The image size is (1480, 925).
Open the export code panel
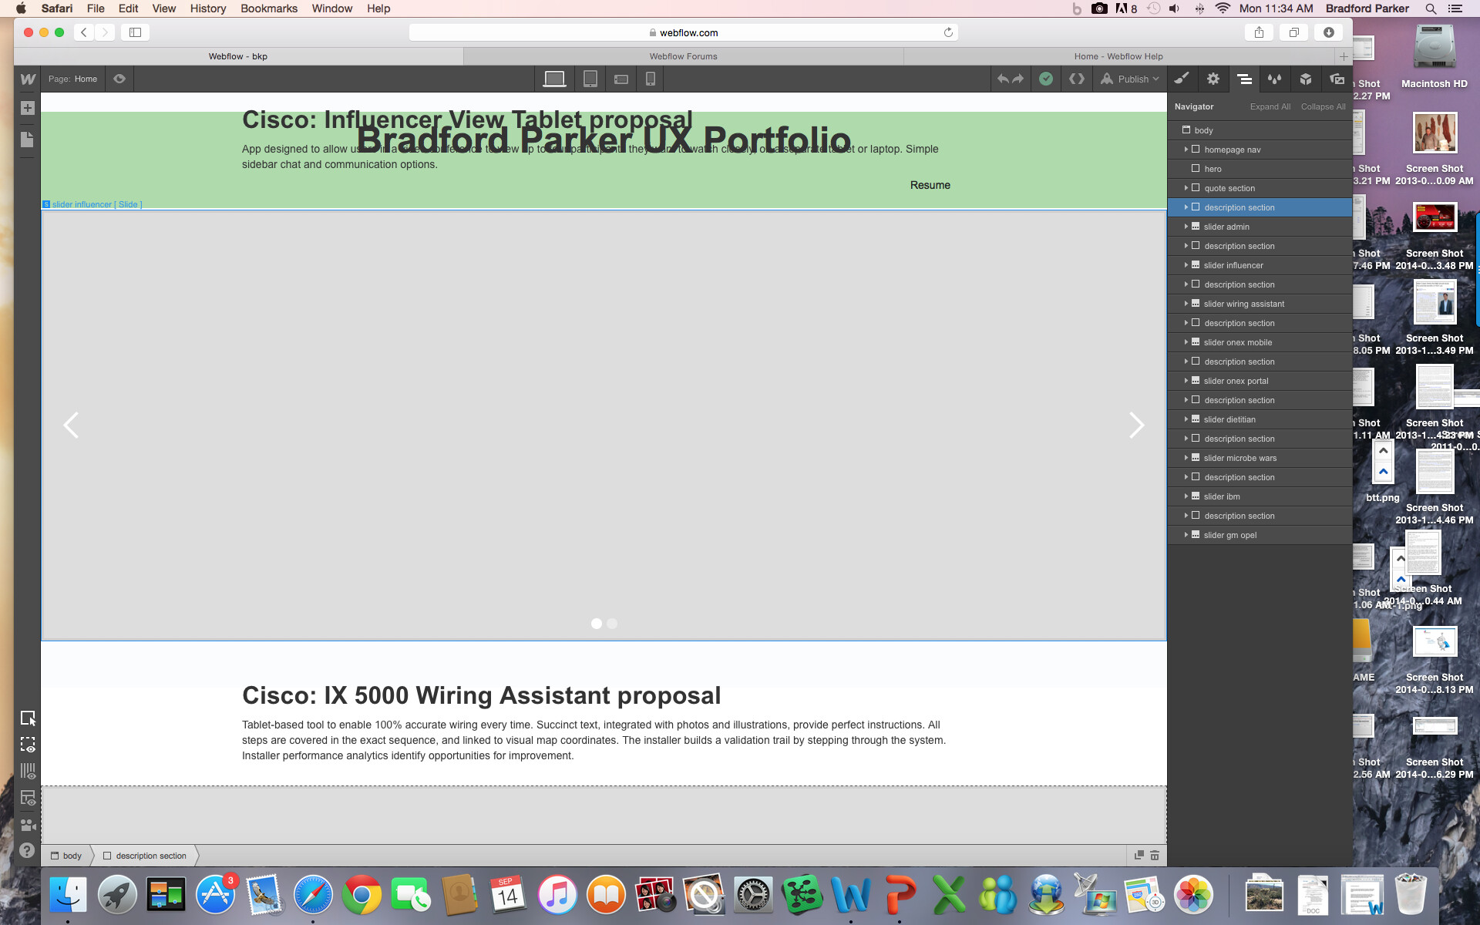click(1077, 79)
